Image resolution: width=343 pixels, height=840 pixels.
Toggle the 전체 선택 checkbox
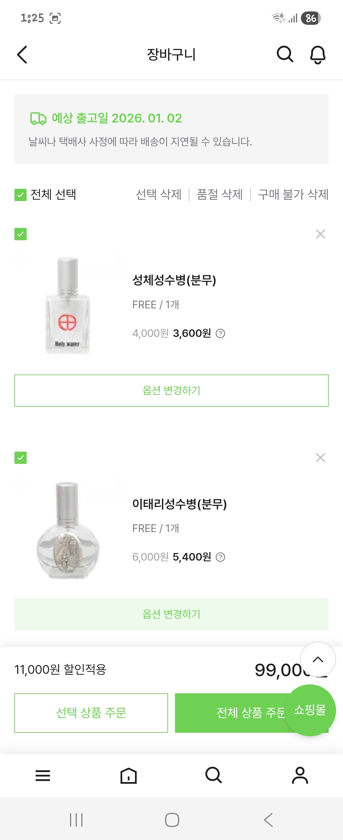coord(21,195)
